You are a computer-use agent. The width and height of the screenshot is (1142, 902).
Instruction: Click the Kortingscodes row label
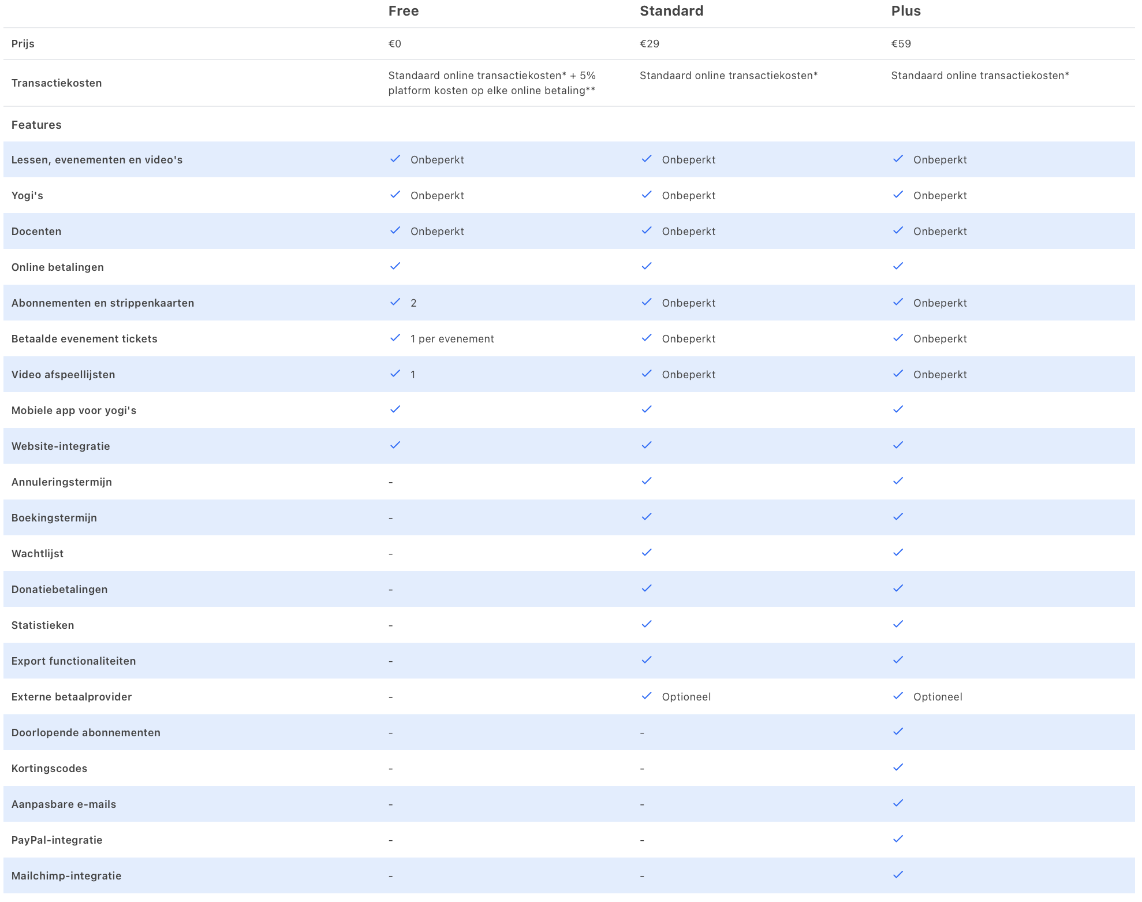pyautogui.click(x=49, y=769)
